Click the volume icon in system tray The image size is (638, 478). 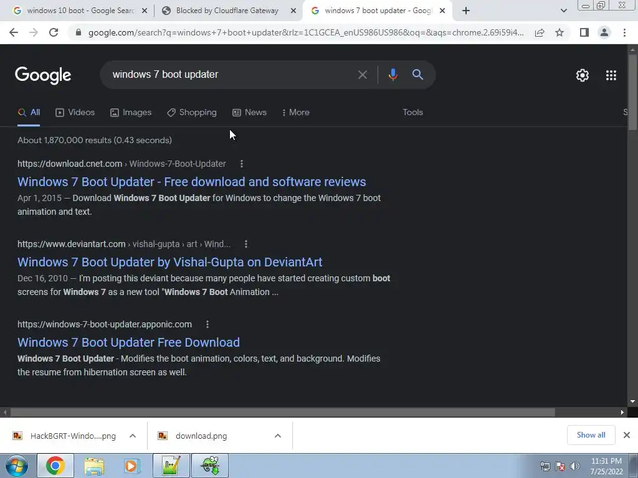click(575, 466)
